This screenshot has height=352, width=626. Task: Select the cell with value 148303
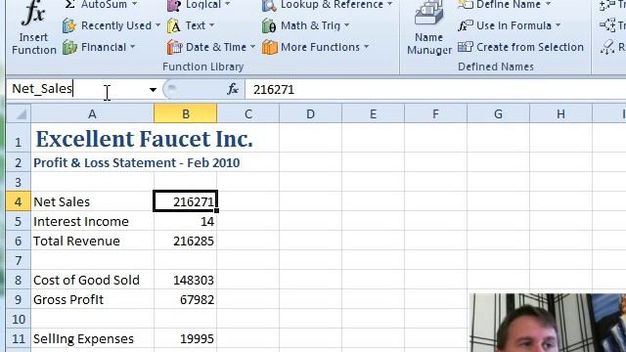[x=185, y=281]
